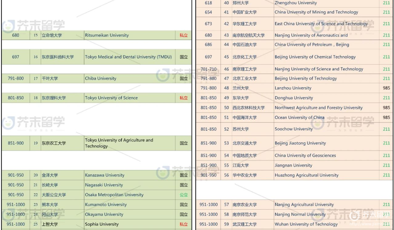Screen dimensions: 394x230
Task: Click the Jiangnan University entry
Action: [293, 165]
